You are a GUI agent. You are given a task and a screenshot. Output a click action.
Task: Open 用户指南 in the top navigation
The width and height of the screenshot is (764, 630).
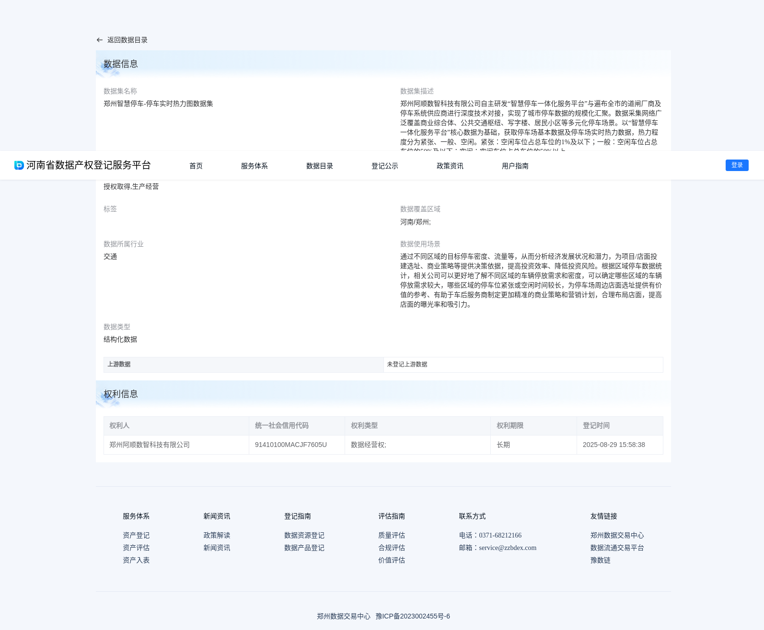515,166
